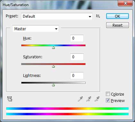Close the Hue/Saturation dialog
135x122 pixels.
click(125, 3)
